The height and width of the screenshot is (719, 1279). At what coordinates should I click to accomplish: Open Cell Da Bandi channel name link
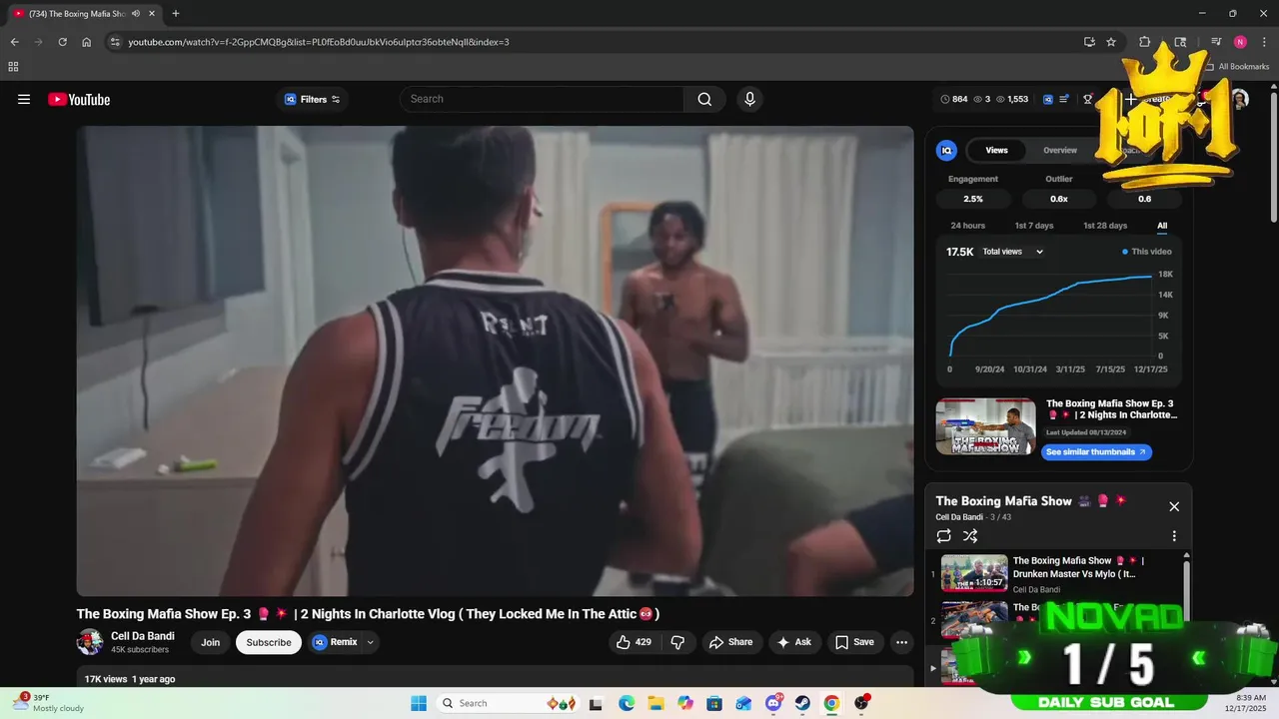143,636
